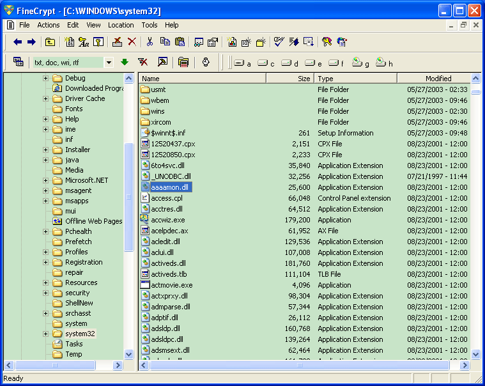Click the wipe icon left of the red X
This screenshot has width=485, height=386.
pos(117,42)
